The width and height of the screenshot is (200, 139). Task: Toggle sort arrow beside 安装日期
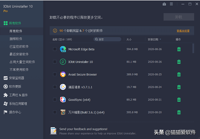point(160,39)
